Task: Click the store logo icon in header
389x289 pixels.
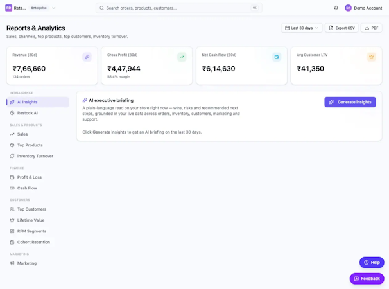Action: tap(9, 8)
